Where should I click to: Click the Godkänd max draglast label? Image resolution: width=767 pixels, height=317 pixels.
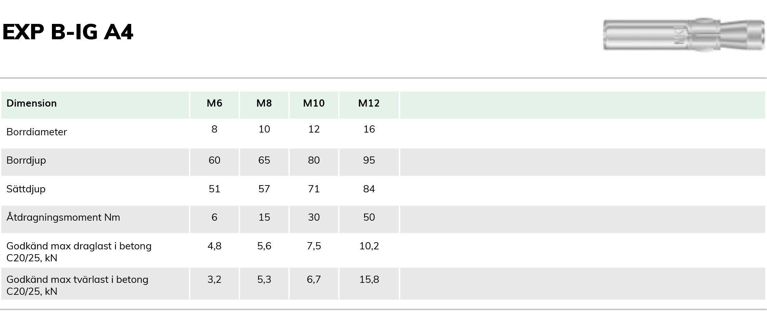click(79, 252)
